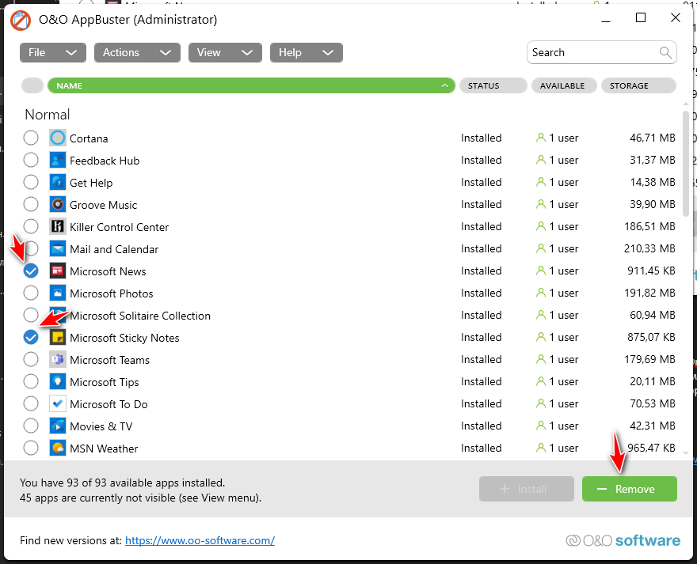
Task: Click the Microsoft To Do icon
Action: (58, 404)
